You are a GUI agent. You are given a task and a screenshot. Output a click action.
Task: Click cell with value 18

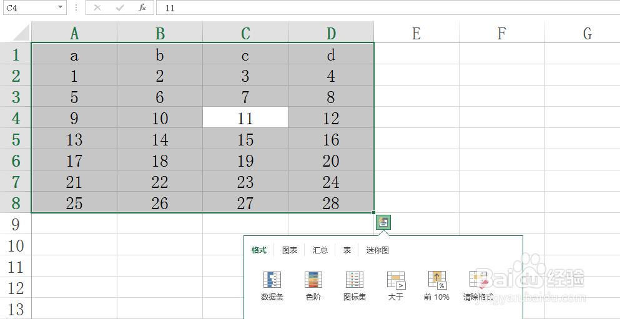pos(160,160)
